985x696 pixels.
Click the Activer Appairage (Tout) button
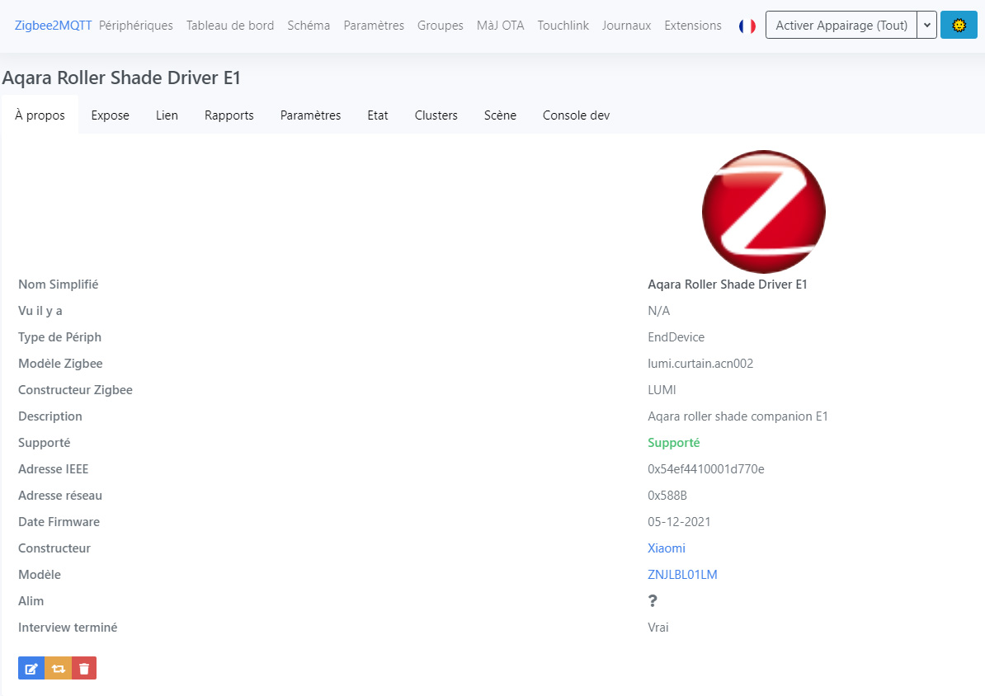(x=841, y=25)
